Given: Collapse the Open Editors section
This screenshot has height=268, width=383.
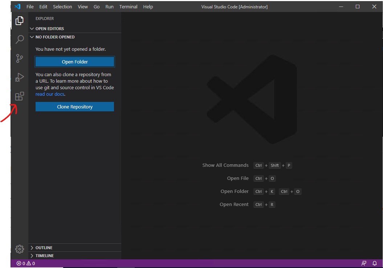Looking at the screenshot, I should [x=75, y=29].
